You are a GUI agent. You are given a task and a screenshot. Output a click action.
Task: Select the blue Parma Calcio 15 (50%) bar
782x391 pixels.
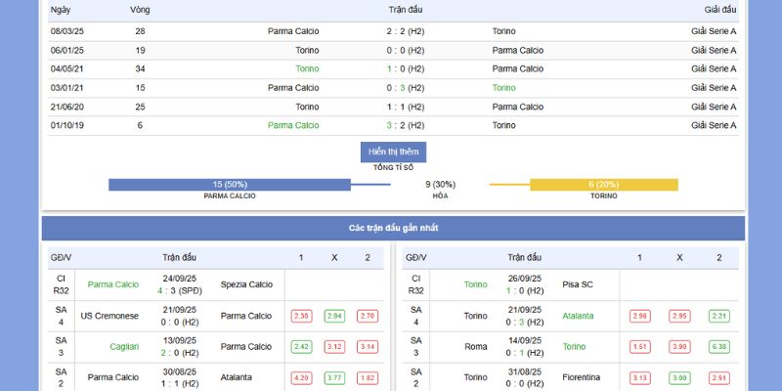point(230,185)
